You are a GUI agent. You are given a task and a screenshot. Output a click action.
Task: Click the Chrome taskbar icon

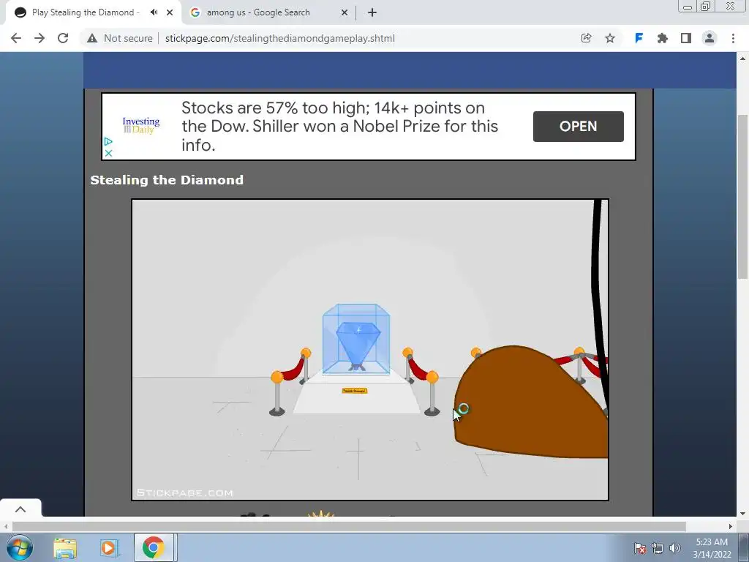[154, 547]
